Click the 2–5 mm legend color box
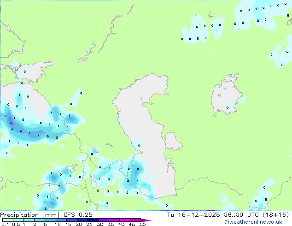 (x=40, y=220)
